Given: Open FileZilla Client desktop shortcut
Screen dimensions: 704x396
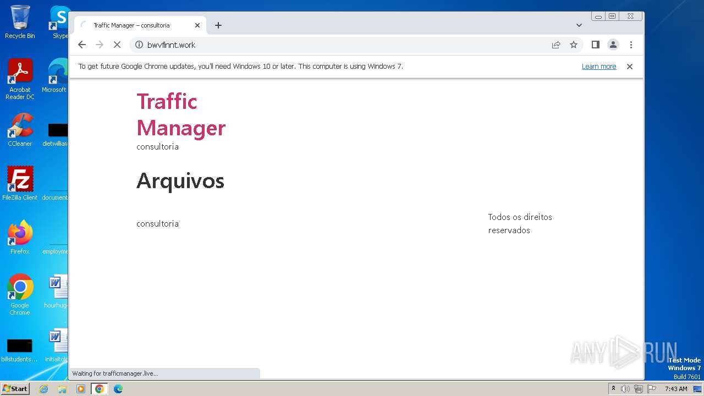Looking at the screenshot, I should click(20, 184).
